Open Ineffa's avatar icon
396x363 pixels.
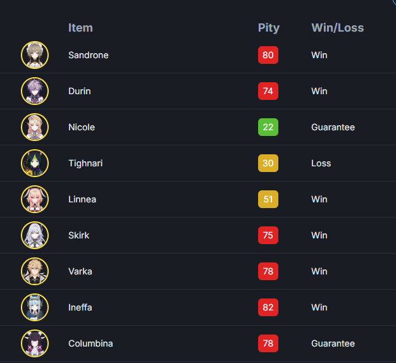coord(35,307)
